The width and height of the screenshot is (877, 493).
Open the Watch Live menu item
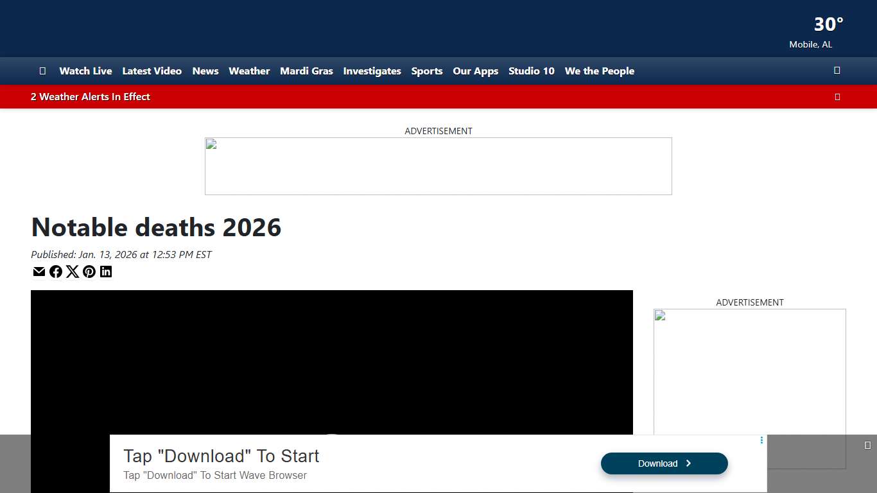(85, 71)
